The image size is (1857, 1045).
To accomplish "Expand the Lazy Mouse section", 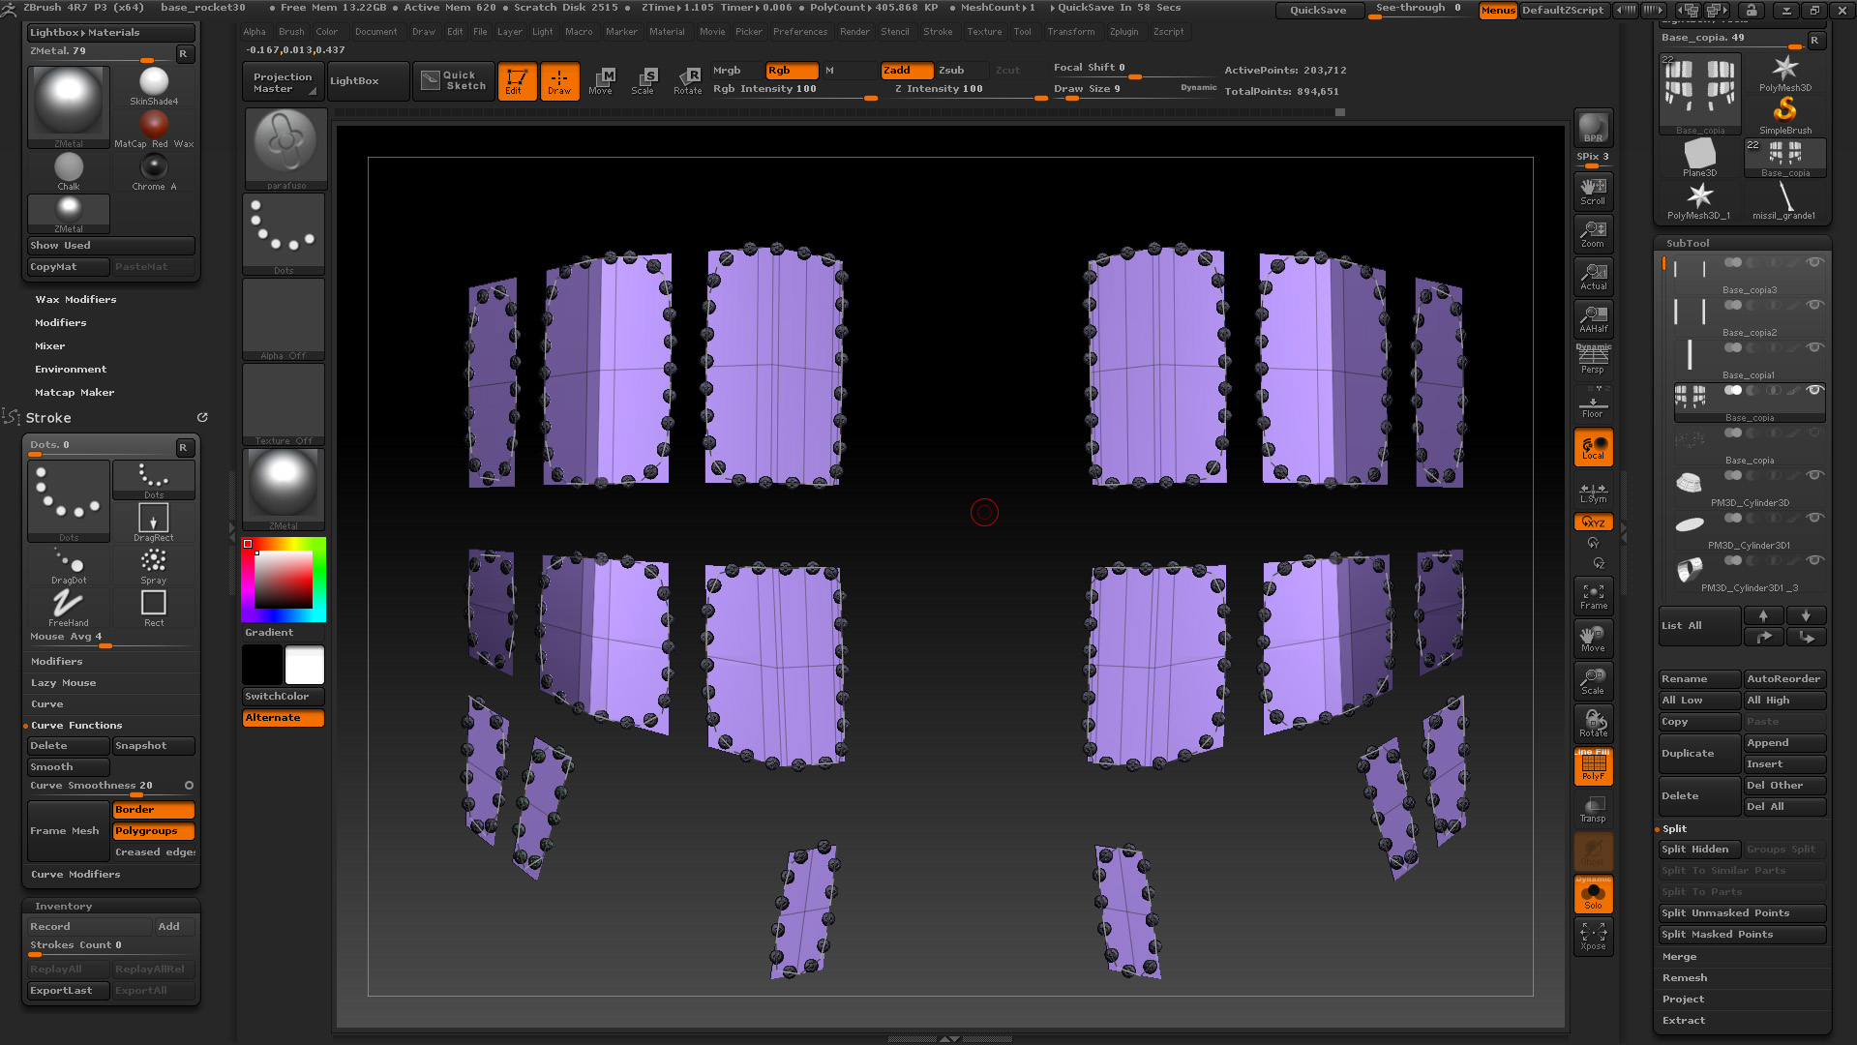I will tap(63, 682).
